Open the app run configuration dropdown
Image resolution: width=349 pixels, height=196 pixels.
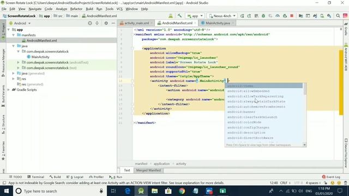point(195,16)
